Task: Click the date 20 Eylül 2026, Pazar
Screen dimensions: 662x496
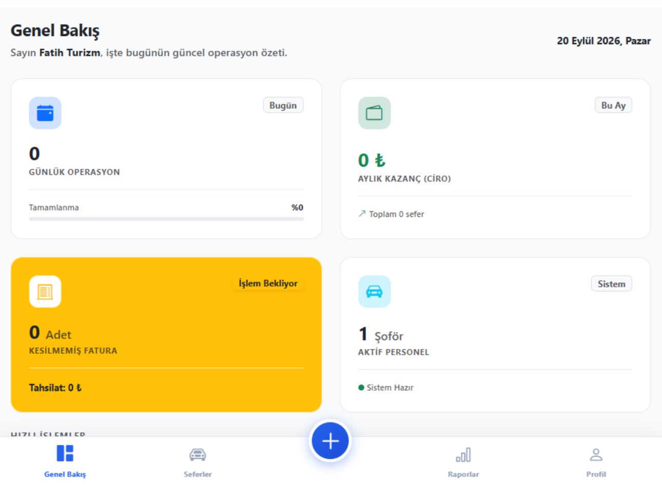Action: point(604,41)
